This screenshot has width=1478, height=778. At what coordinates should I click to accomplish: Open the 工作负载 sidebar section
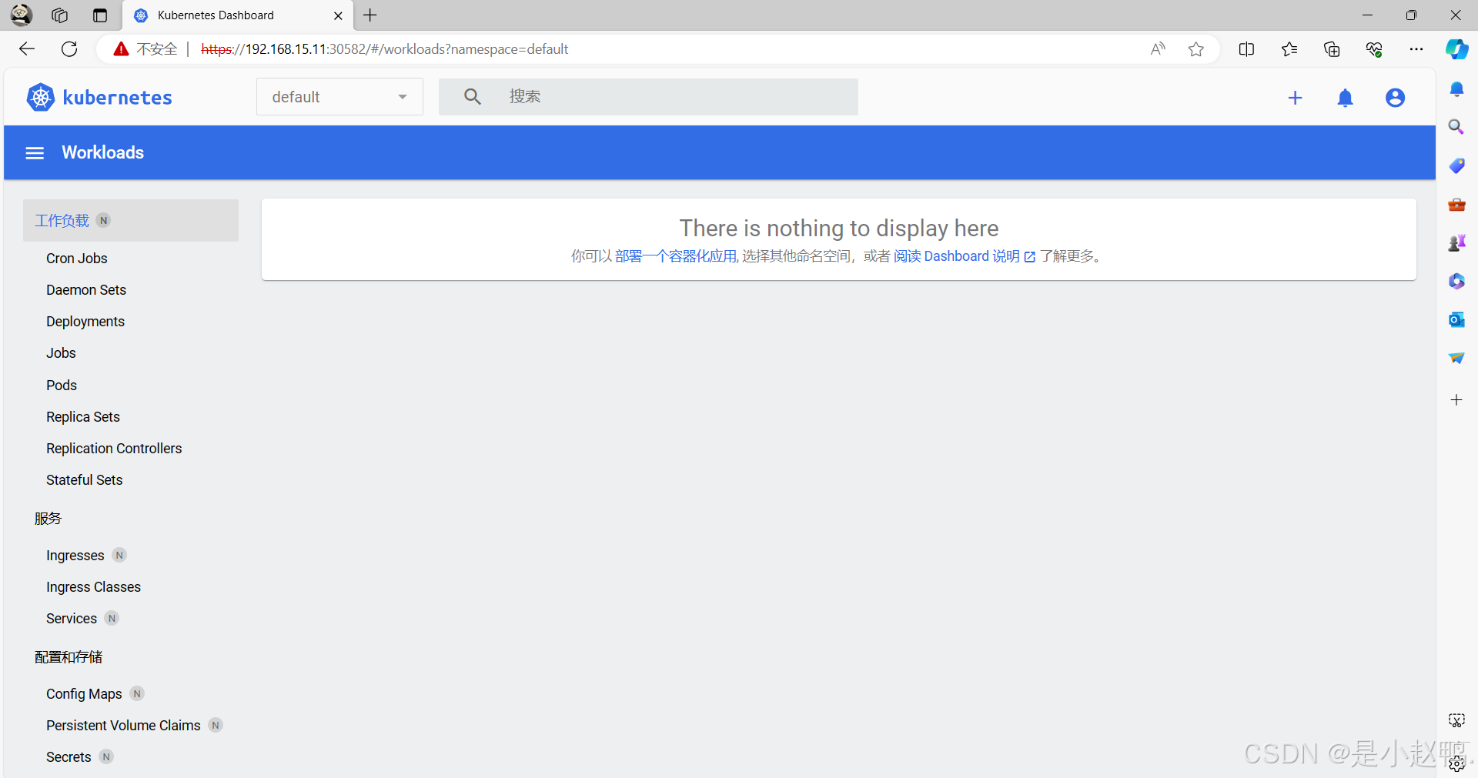pyautogui.click(x=131, y=221)
